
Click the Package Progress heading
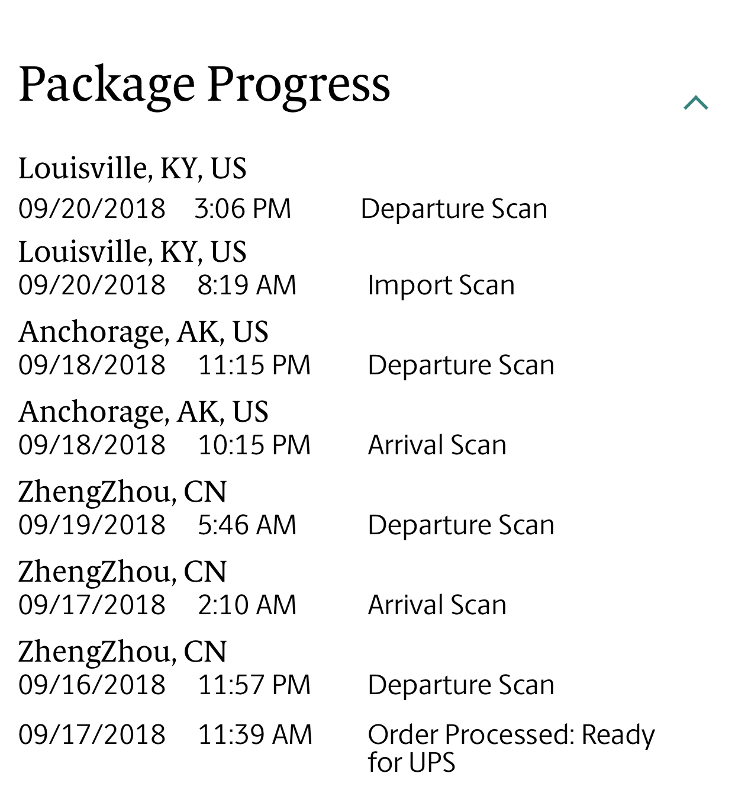[x=204, y=85]
